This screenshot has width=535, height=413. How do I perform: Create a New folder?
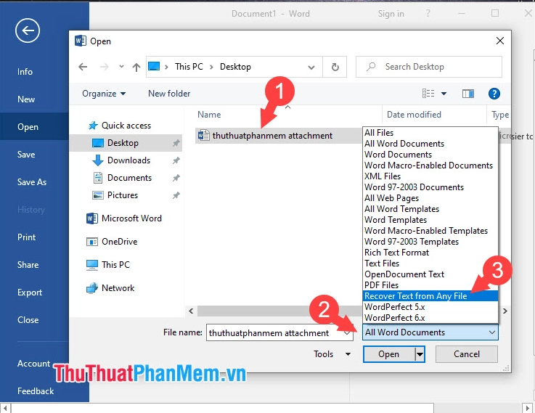coord(169,94)
